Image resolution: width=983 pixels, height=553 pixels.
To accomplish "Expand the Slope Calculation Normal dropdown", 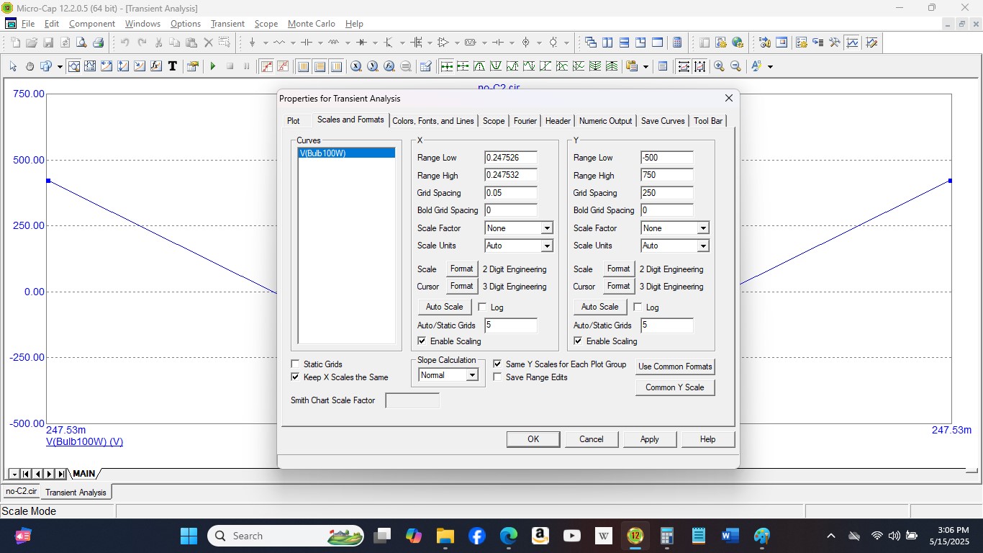I will click(472, 375).
